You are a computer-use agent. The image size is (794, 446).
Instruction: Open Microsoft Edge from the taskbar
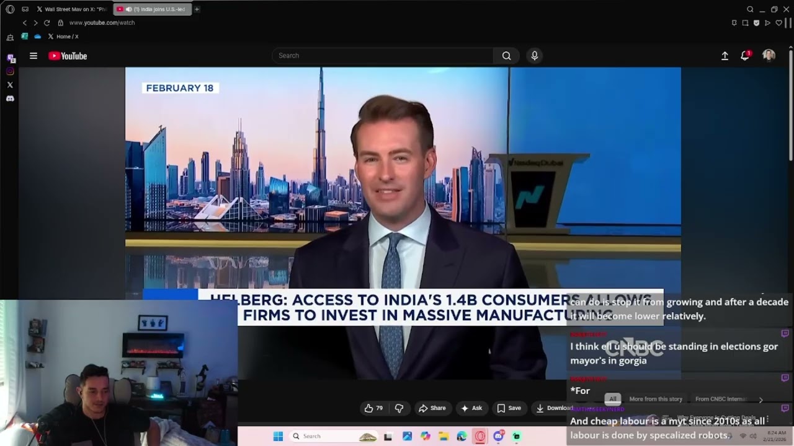click(x=462, y=436)
